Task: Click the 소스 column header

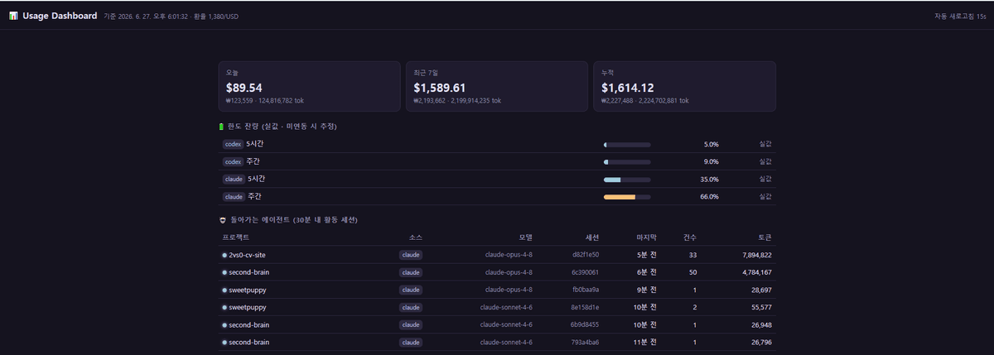Action: [415, 237]
